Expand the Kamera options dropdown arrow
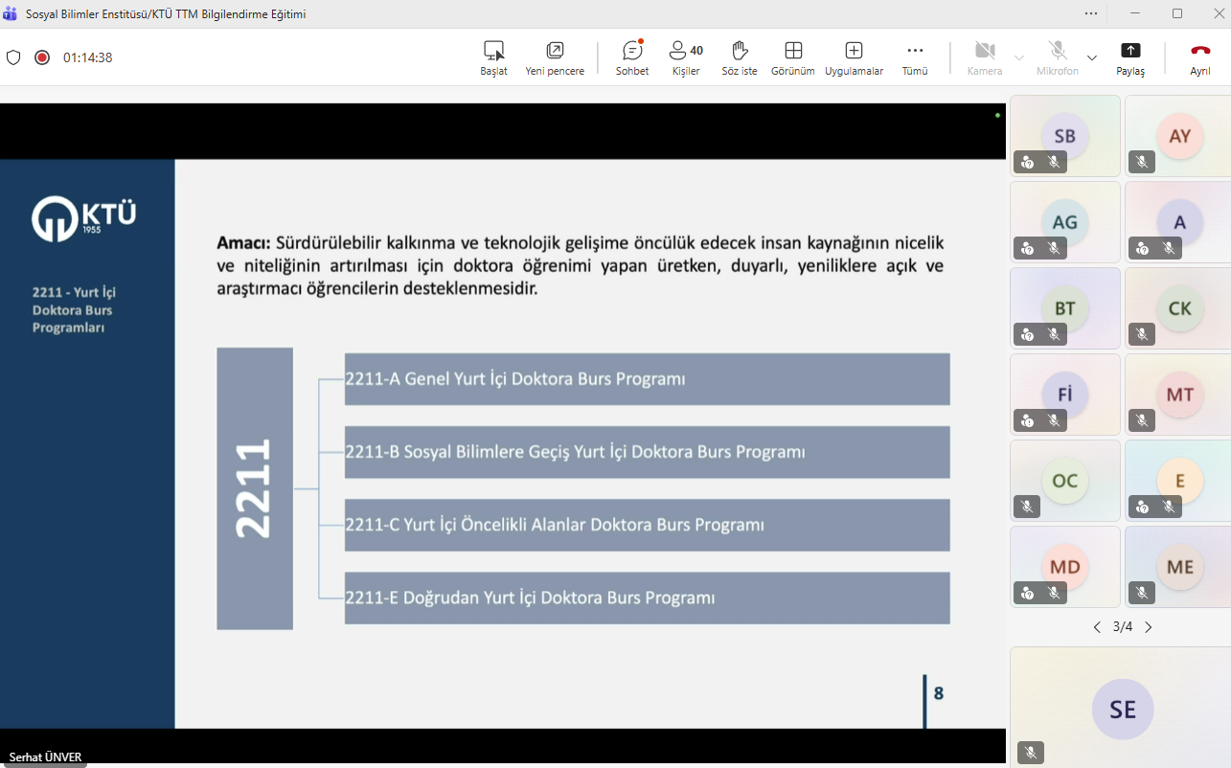This screenshot has width=1231, height=768. (1019, 57)
